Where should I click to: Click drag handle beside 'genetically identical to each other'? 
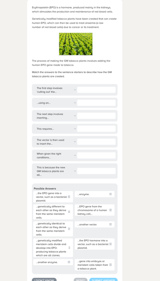pyautogui.click(x=69, y=229)
